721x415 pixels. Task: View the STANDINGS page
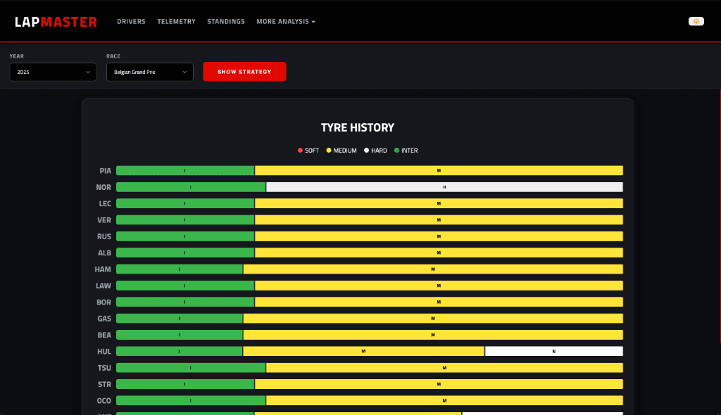click(226, 21)
